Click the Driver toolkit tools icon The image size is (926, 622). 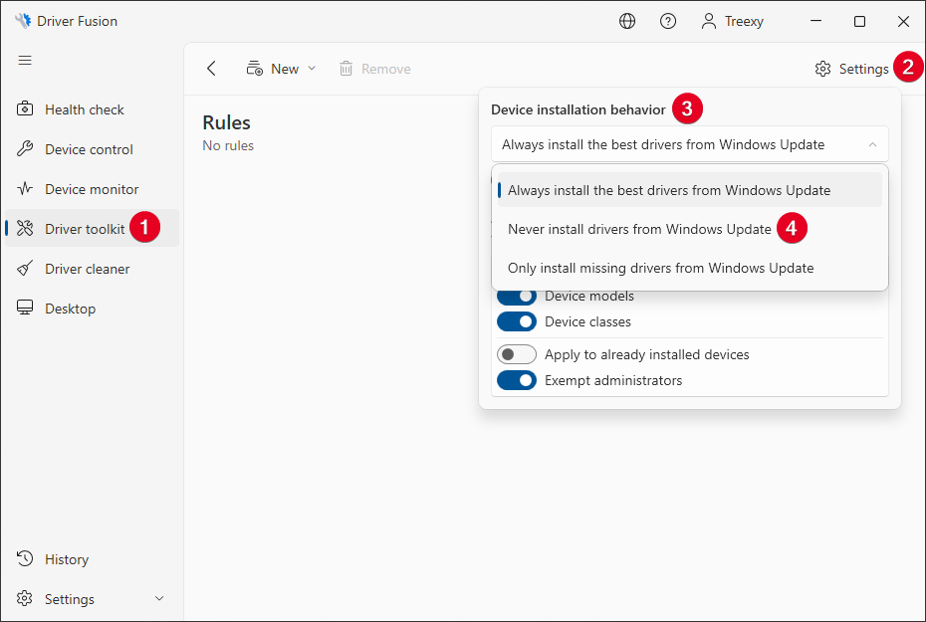point(25,228)
